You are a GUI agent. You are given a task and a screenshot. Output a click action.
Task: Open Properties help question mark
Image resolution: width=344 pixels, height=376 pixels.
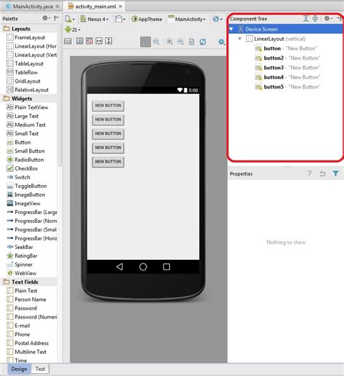pos(309,173)
